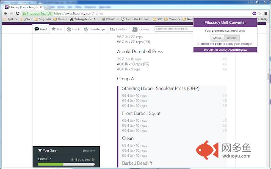Click the 39.7 lb x 10 reps entry
Screen dimensions: 271x169
(129, 59)
